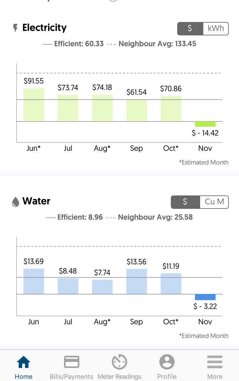Image resolution: width=239 pixels, height=381 pixels.
Task: Tap the More hamburger icon
Action: click(x=214, y=362)
